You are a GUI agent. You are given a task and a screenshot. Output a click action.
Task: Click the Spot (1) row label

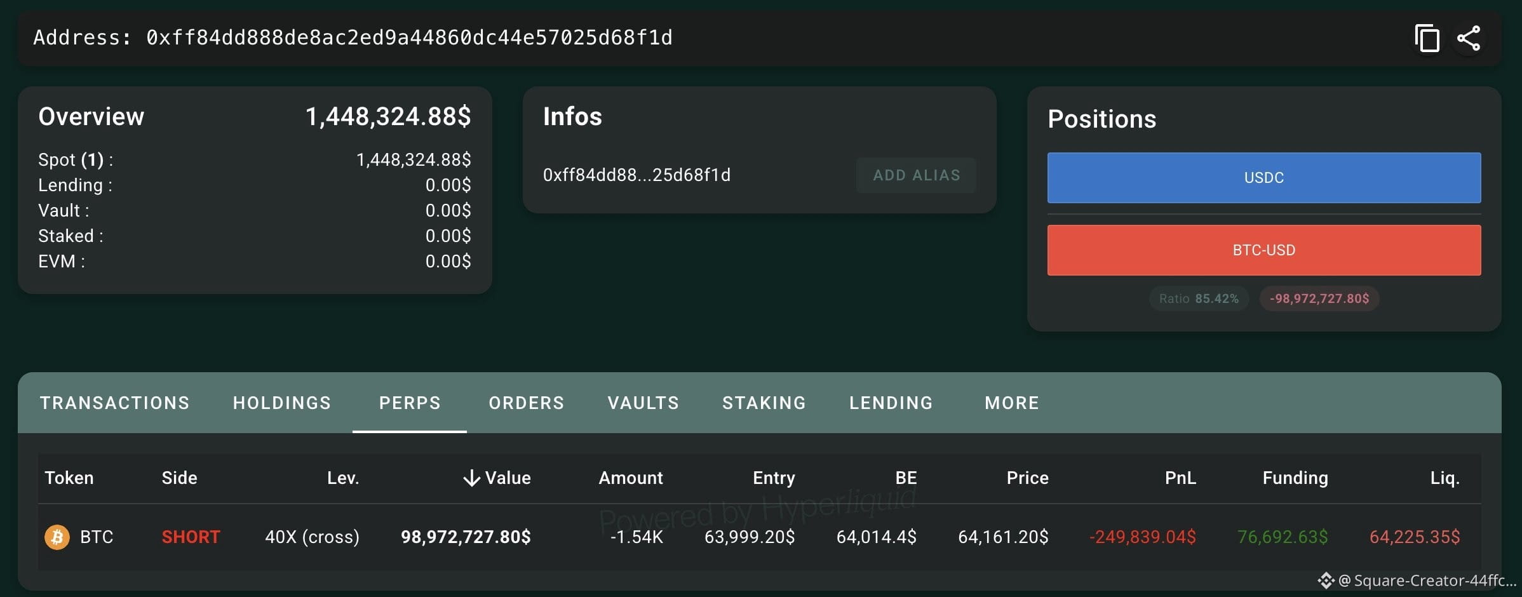76,159
